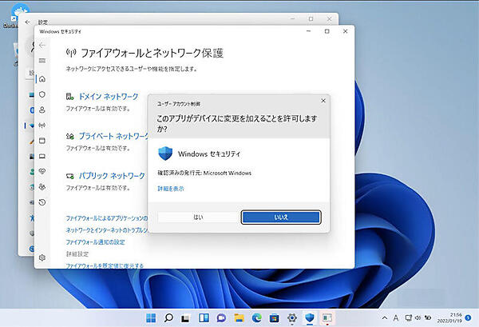Click ファイアウォール通知の設定 link
479x327 pixels.
[x=95, y=241]
